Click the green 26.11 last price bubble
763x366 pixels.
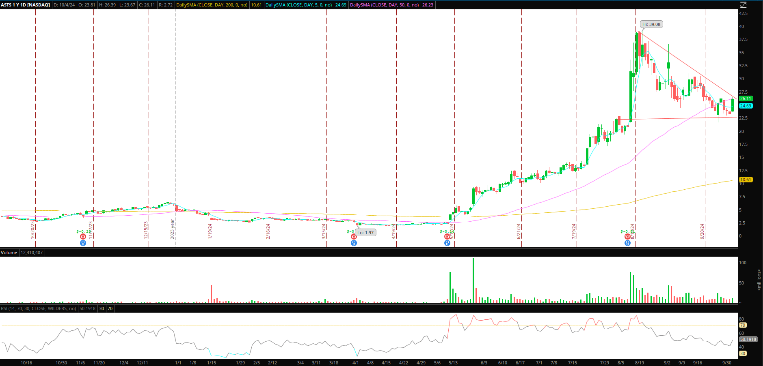(746, 98)
